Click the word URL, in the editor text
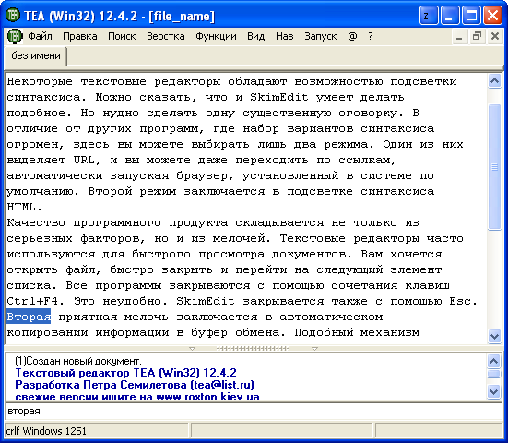This screenshot has width=508, height=443. 88,160
